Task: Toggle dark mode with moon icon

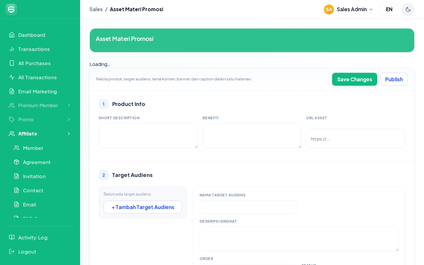Action: (408, 9)
